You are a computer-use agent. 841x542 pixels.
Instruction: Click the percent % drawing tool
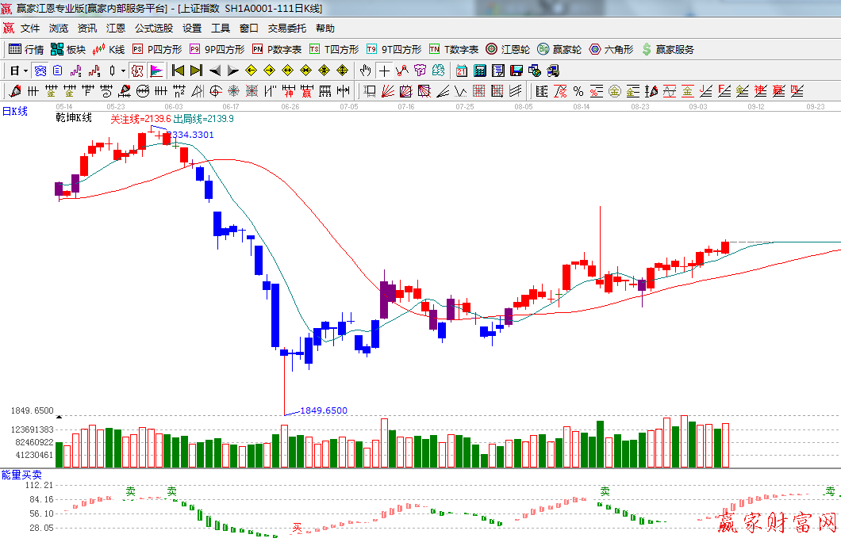point(578,91)
